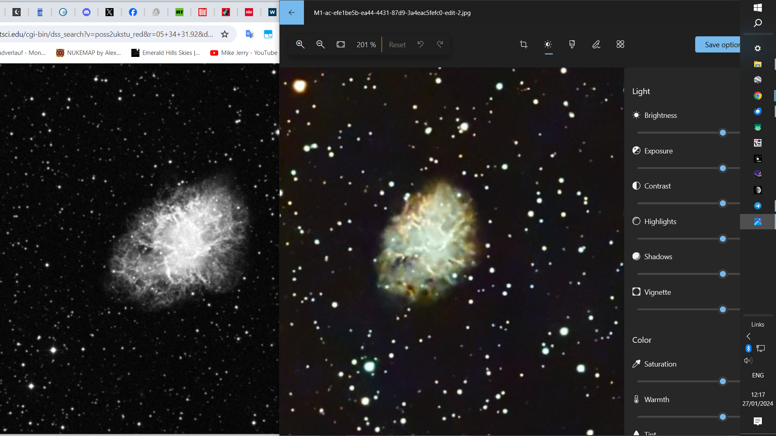The height and width of the screenshot is (436, 776).
Task: Open Windows search from taskbar
Action: point(758,23)
